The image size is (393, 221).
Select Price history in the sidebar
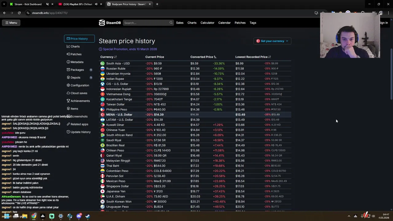tap(79, 39)
